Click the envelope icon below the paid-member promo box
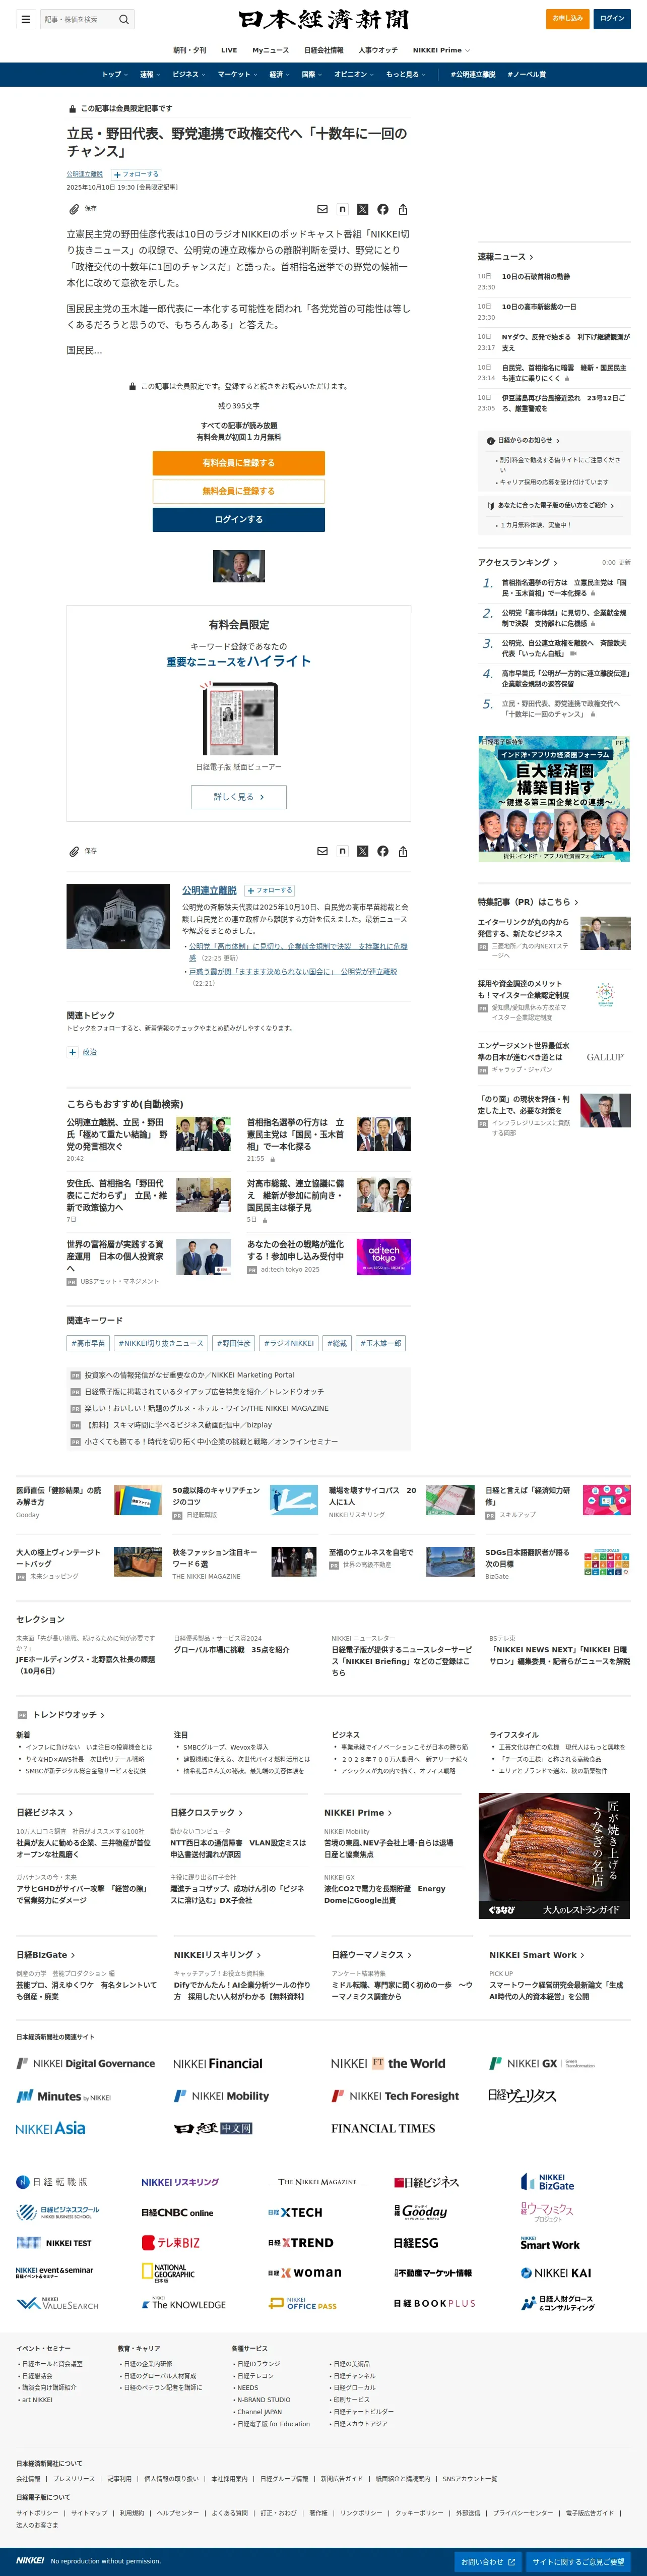This screenshot has width=647, height=2576. pyautogui.click(x=322, y=851)
